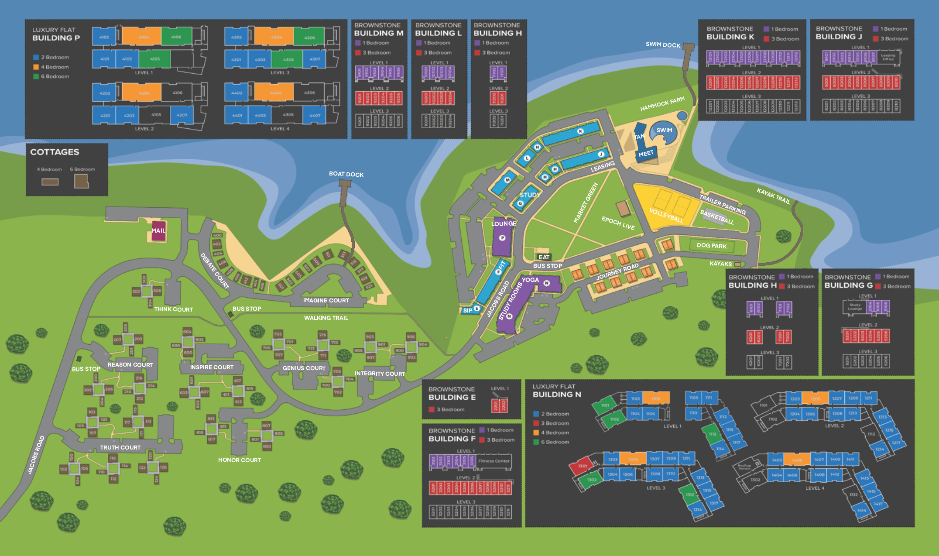
Task: Click Building P green 6 Bedroom swatch
Action: point(36,76)
